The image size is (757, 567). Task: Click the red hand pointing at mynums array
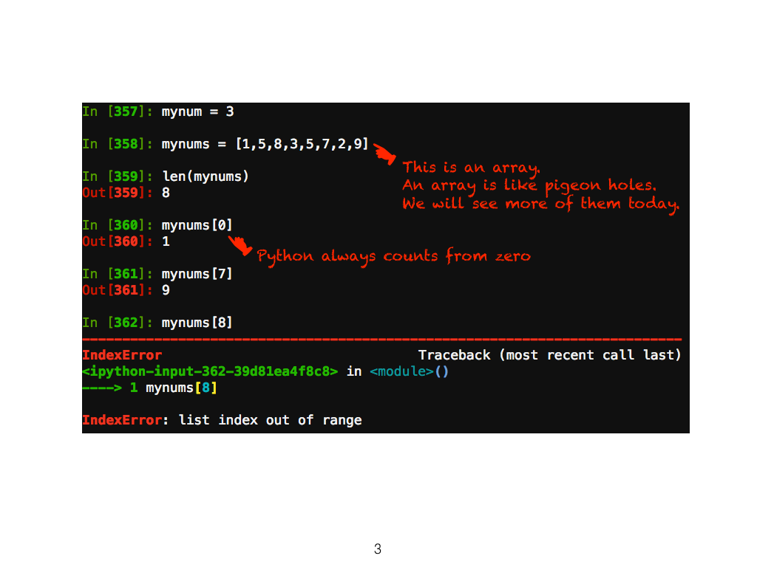pyautogui.click(x=384, y=154)
